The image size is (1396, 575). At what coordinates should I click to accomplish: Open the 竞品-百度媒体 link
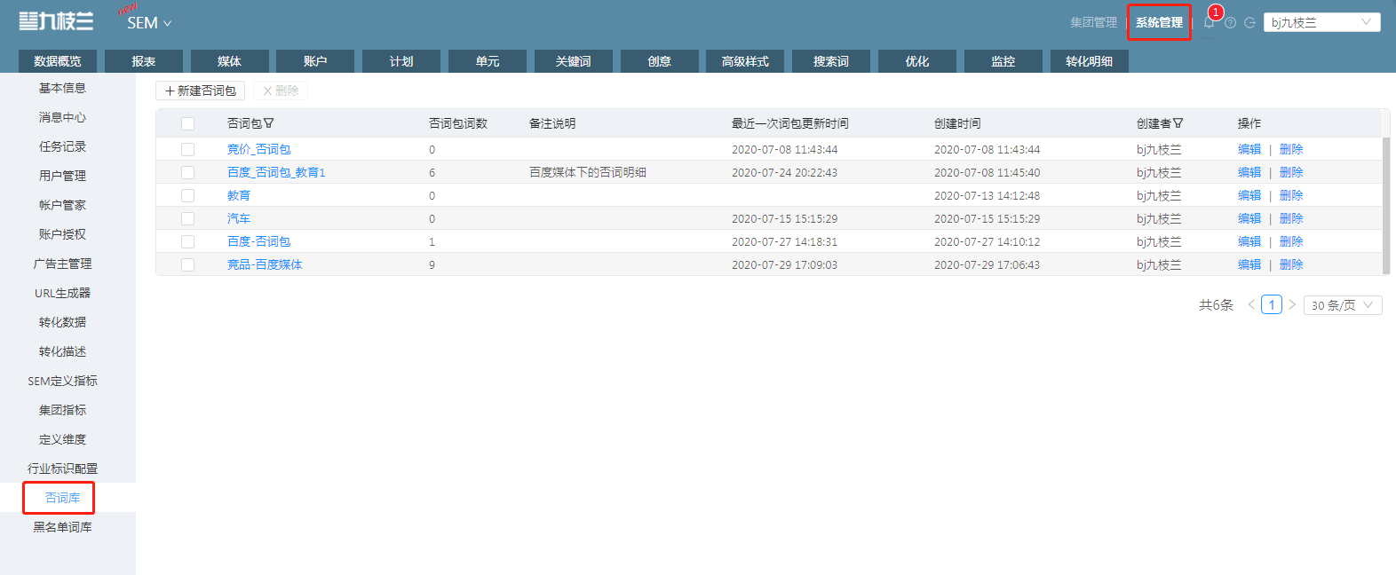[x=265, y=264]
